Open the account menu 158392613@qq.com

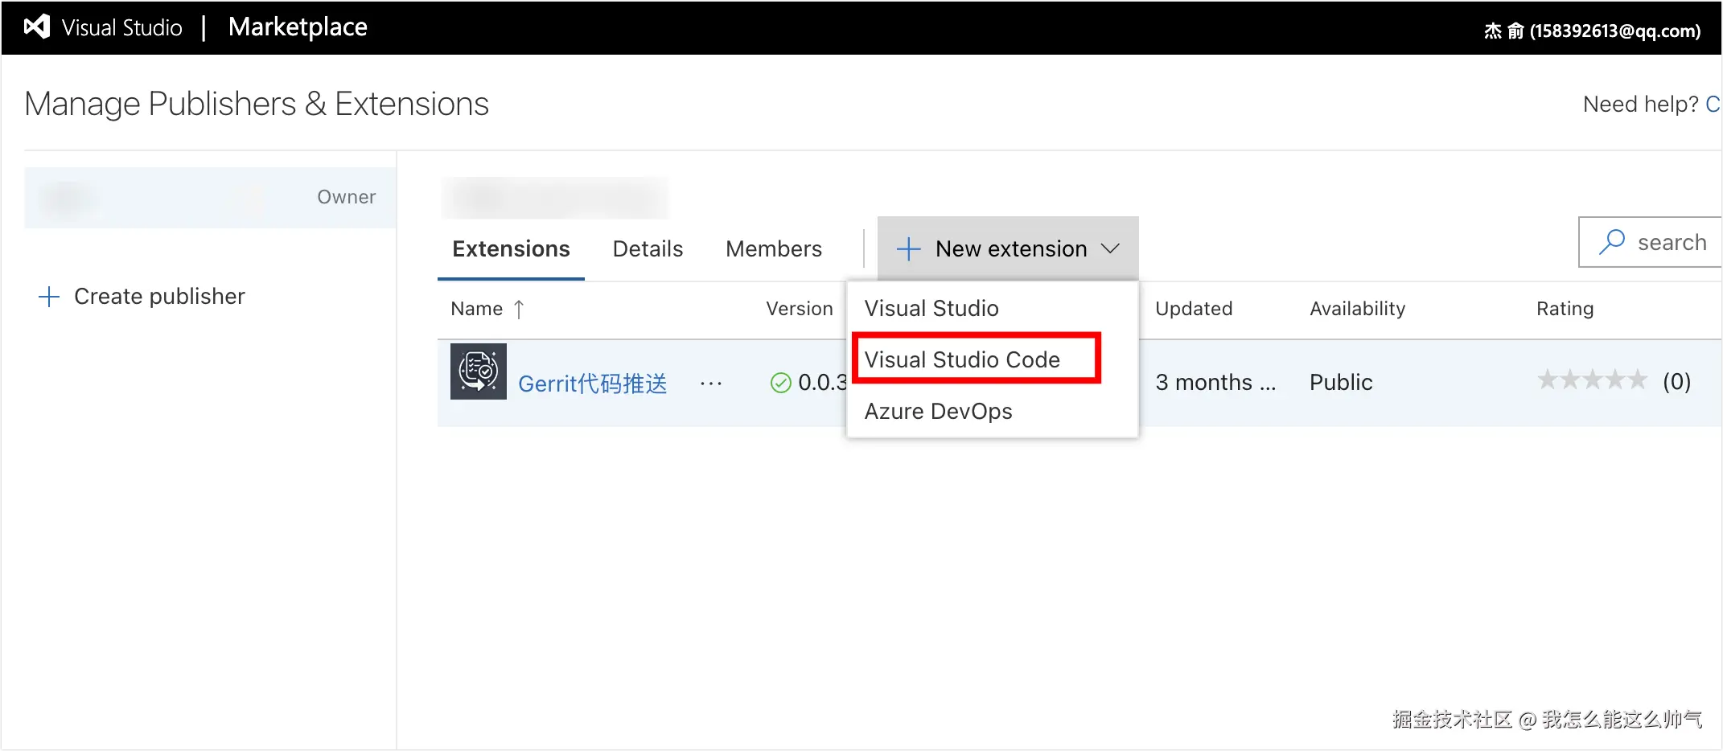click(x=1592, y=31)
